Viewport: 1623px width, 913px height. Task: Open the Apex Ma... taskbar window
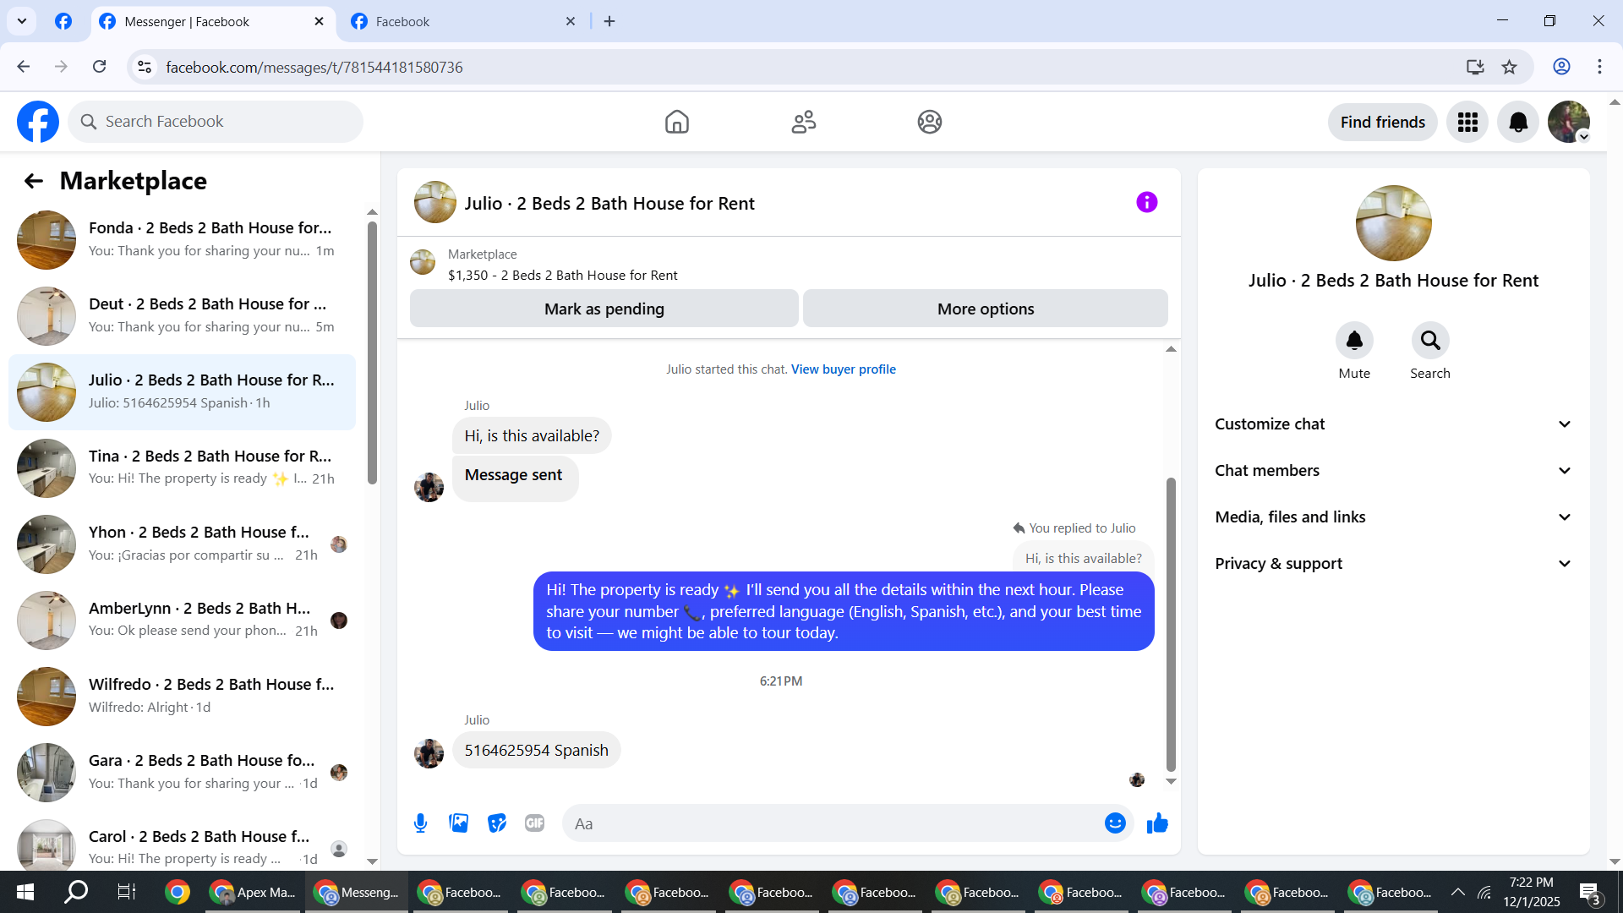click(254, 892)
